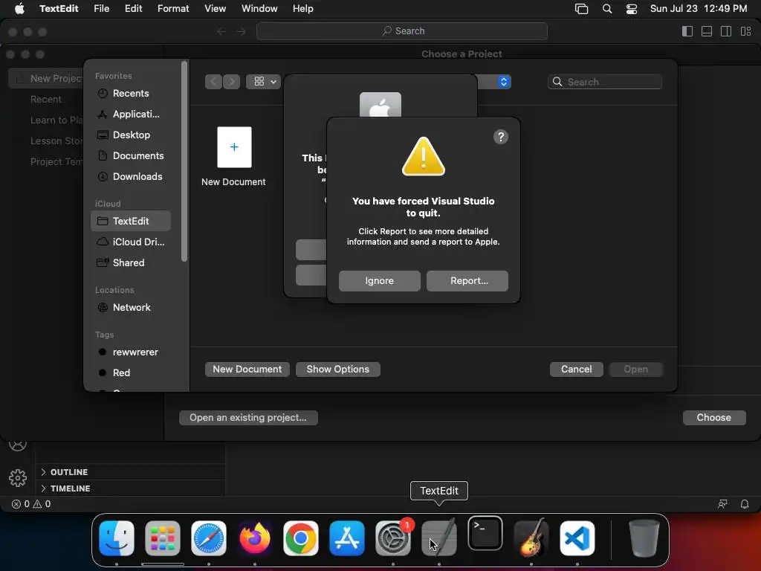761x571 pixels.
Task: Go back in the file dialog
Action: point(213,82)
